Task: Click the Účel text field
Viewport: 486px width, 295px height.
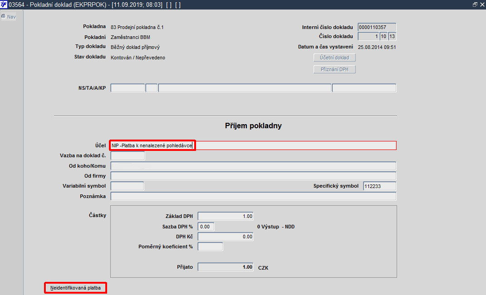Action: (x=253, y=145)
